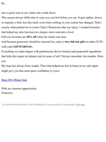The image size is (106, 142).
Task: Click the bold '30% off' text
Action: click(x=32, y=37)
